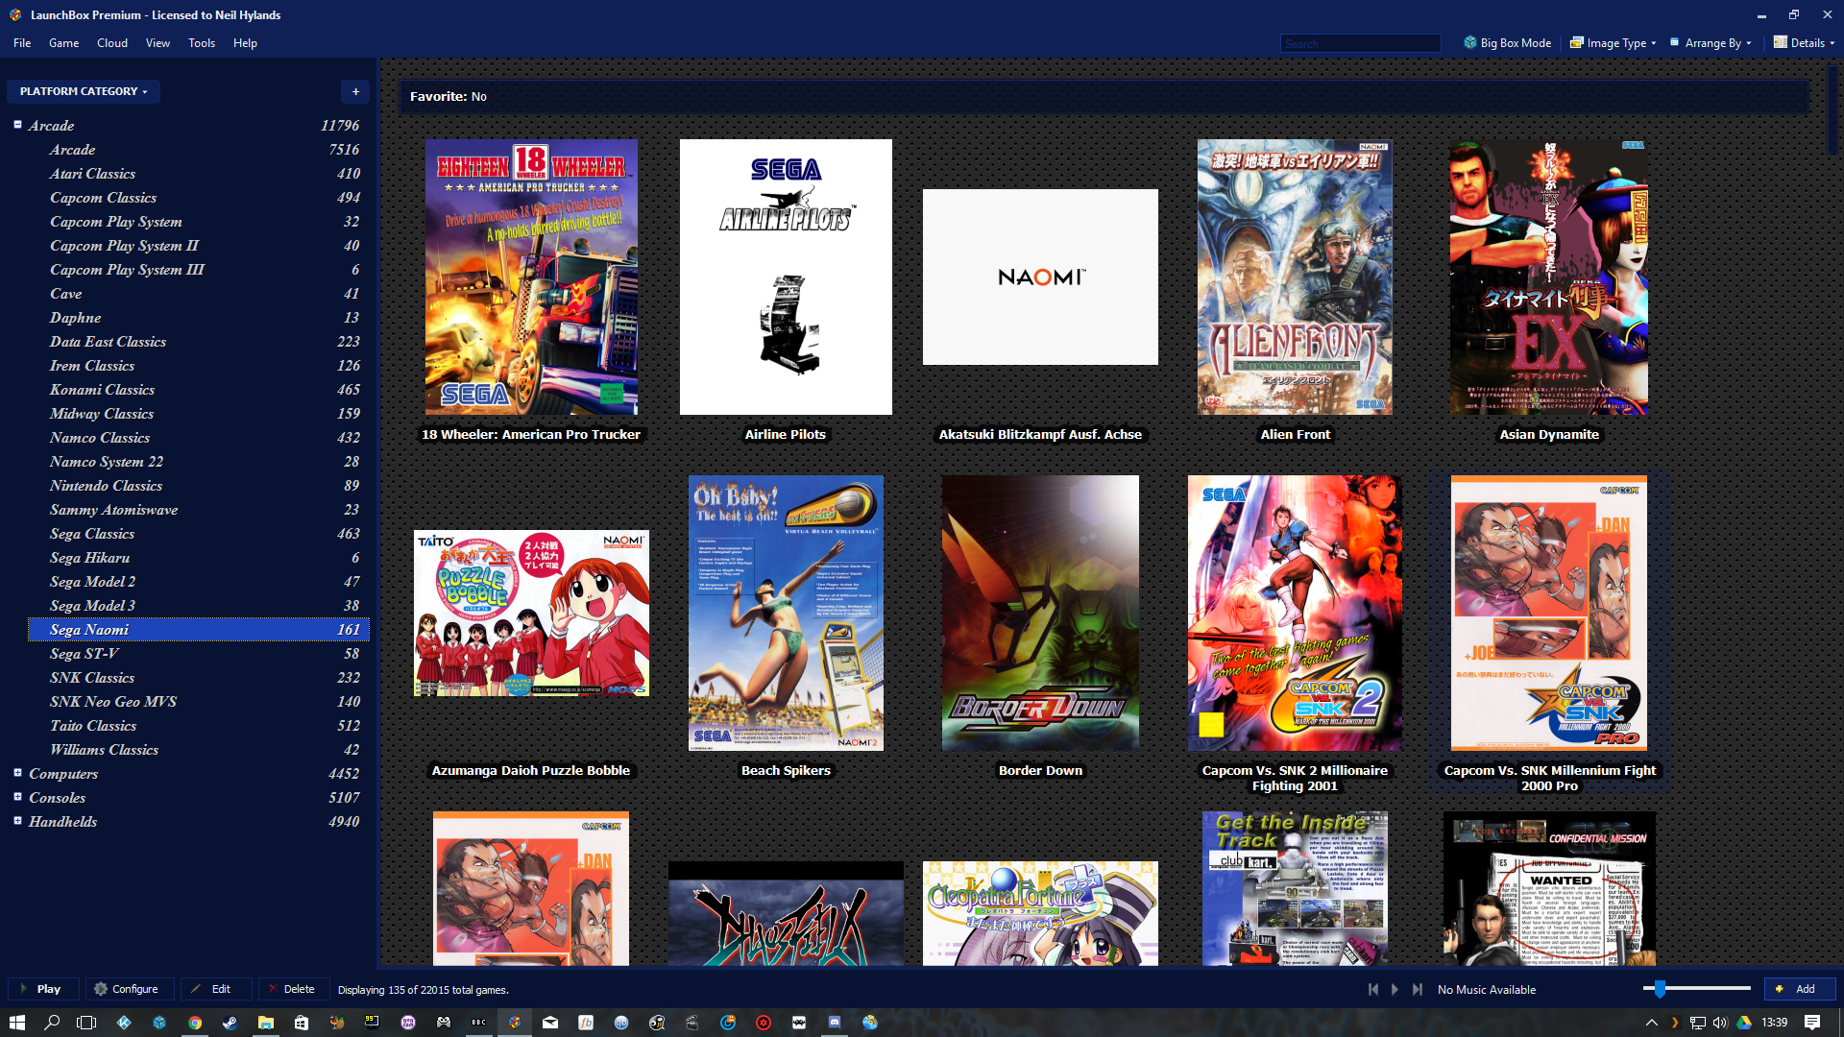The width and height of the screenshot is (1844, 1037).
Task: Click the Edit button
Action: pos(216,989)
